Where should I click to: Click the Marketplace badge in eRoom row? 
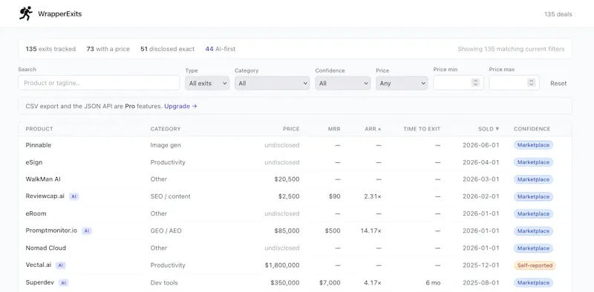pos(533,214)
